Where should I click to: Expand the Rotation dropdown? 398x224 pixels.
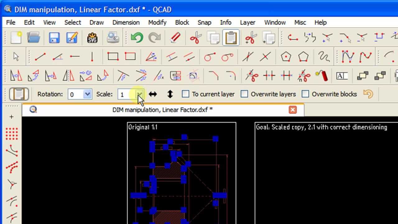click(88, 94)
